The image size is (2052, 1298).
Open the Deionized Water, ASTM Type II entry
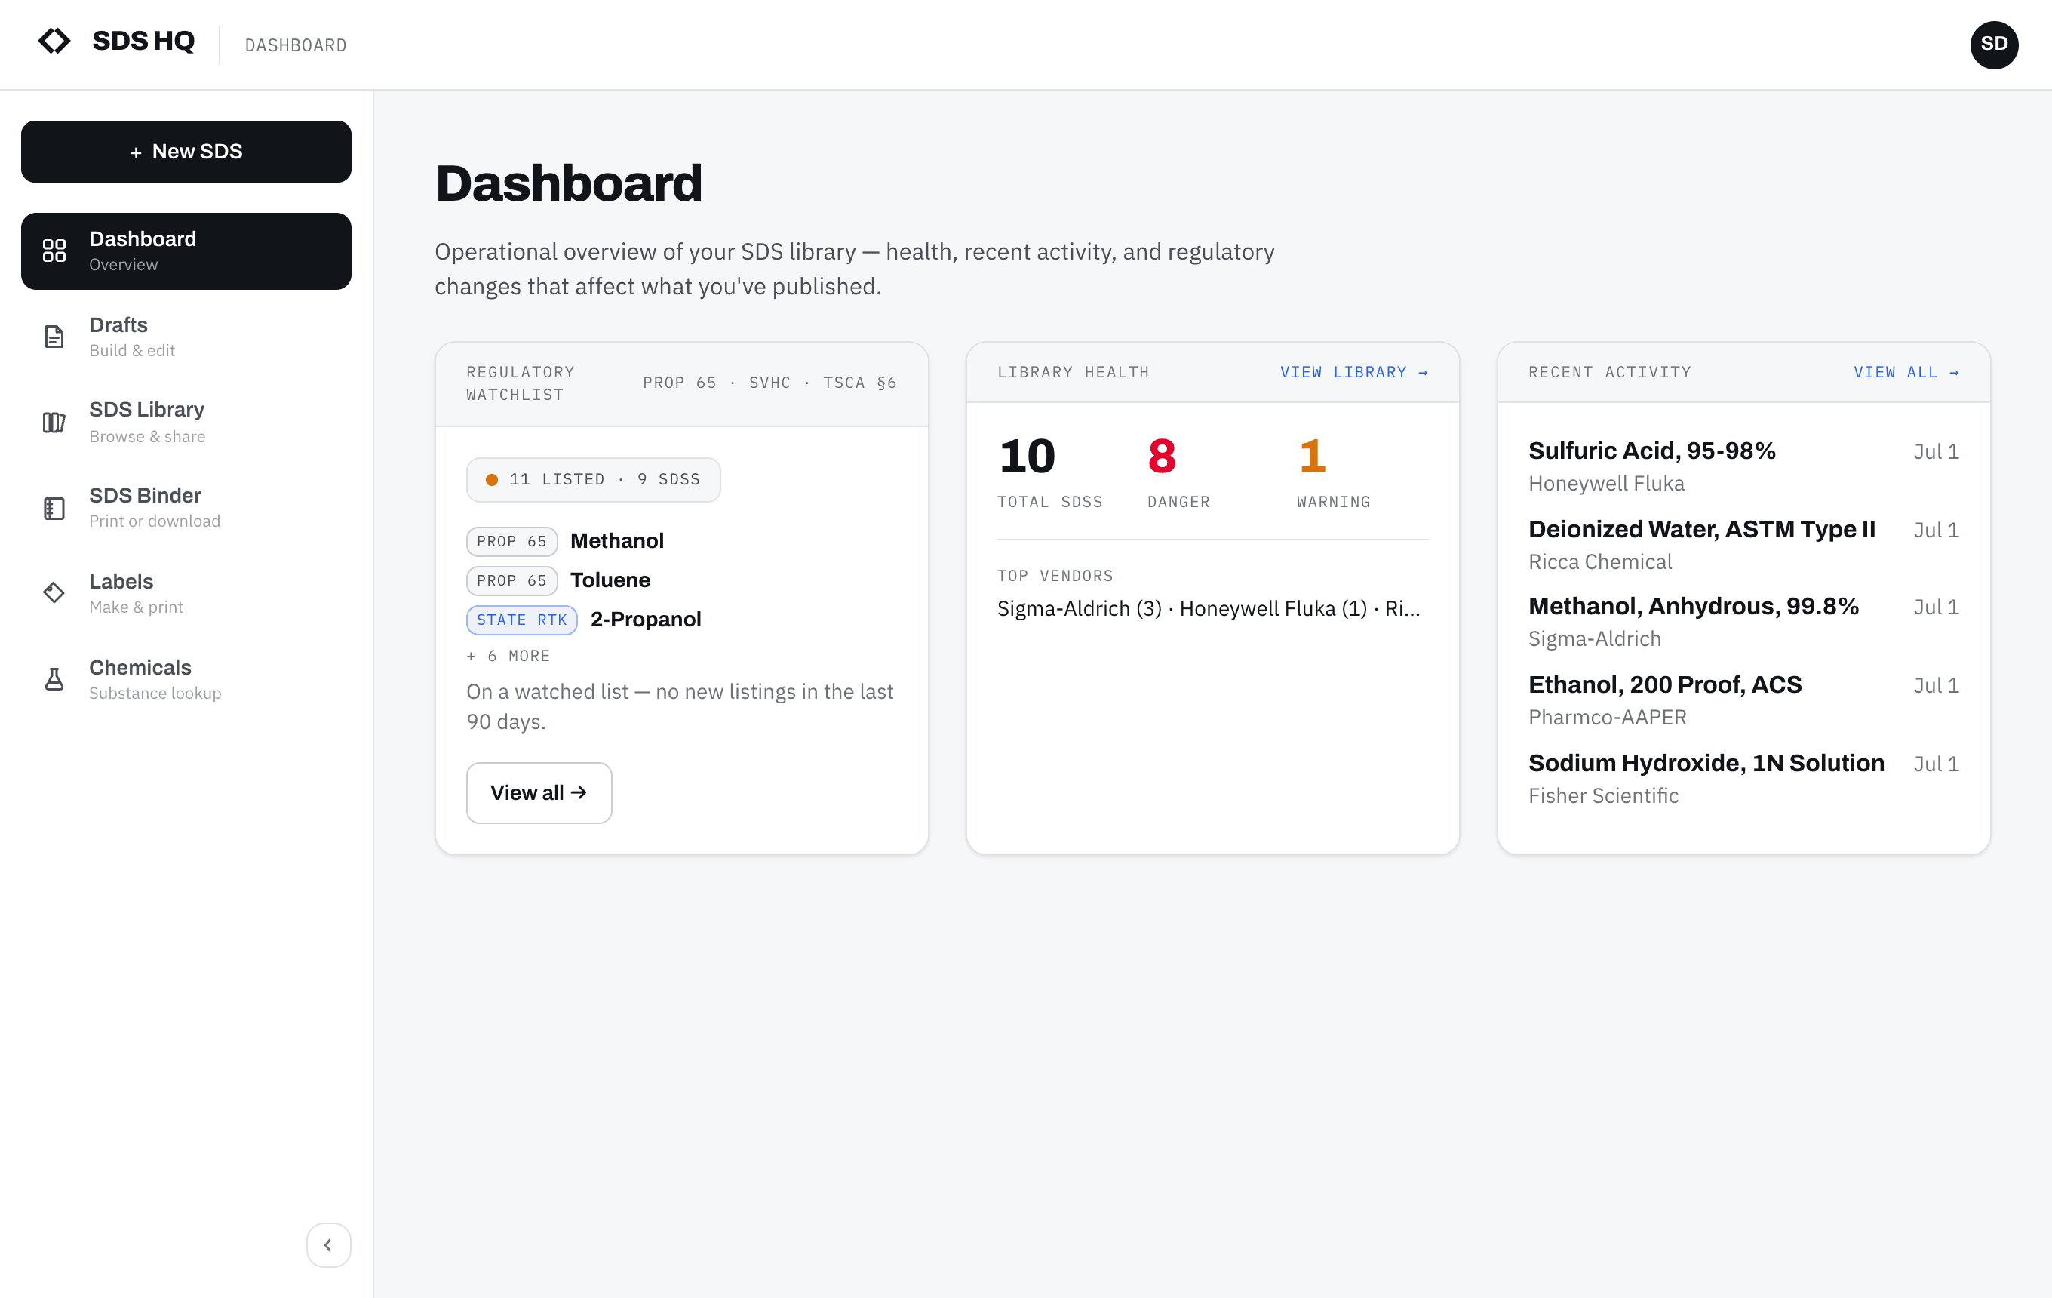tap(1743, 545)
